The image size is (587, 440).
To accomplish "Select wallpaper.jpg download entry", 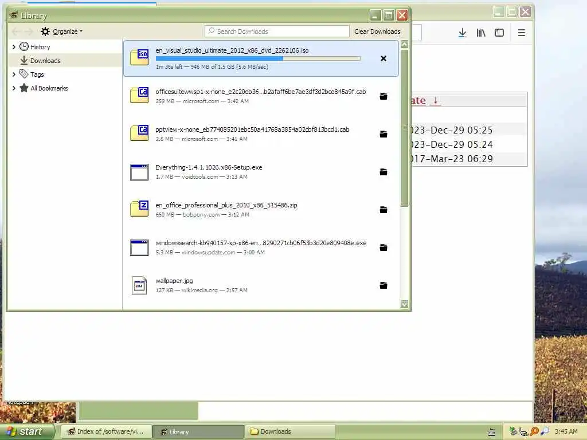I will point(261,285).
